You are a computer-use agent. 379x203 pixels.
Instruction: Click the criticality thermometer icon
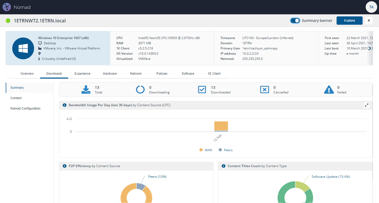pos(39,59)
